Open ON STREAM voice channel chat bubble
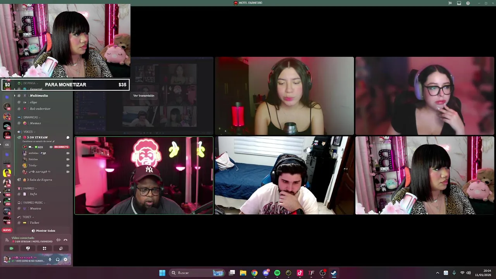Viewport: 496px width, 279px height. coord(68,138)
